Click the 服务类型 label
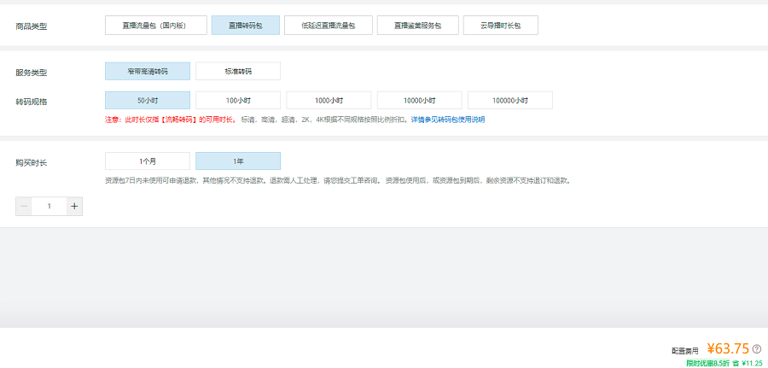 (x=32, y=73)
